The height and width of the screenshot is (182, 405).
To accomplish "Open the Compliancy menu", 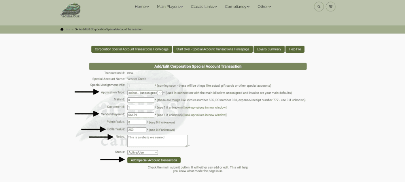I will click(x=237, y=7).
